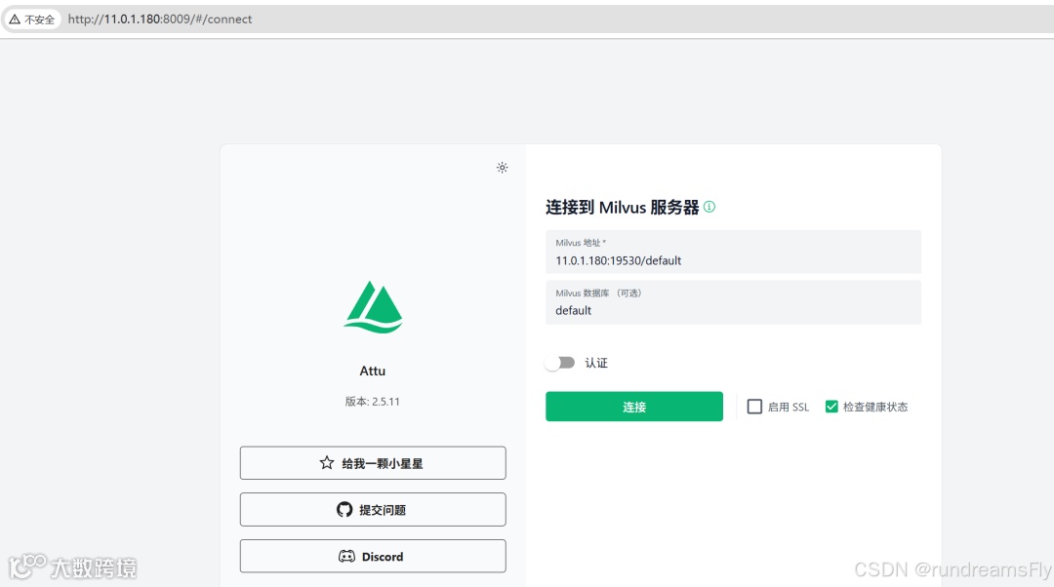
Task: Click the version 2.5.11 text
Action: coord(373,402)
